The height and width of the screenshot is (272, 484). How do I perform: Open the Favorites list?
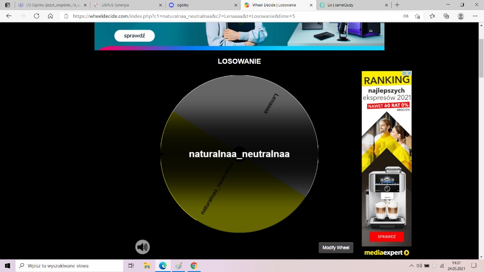click(432, 16)
